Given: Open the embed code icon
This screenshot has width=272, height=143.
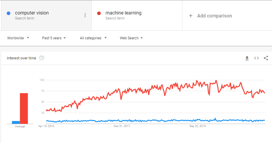Looking at the screenshot, I should [256, 58].
